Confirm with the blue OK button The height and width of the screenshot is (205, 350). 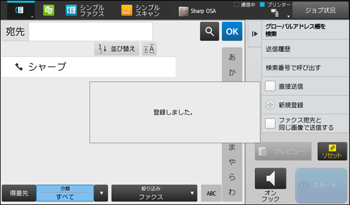(232, 31)
